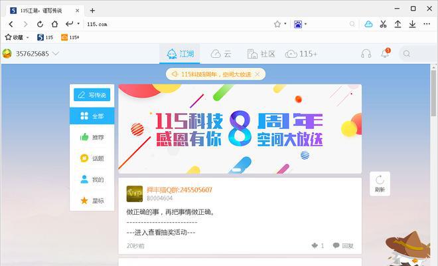Open notifications via the bell icon
This screenshot has width=438, height=266.
385,53
